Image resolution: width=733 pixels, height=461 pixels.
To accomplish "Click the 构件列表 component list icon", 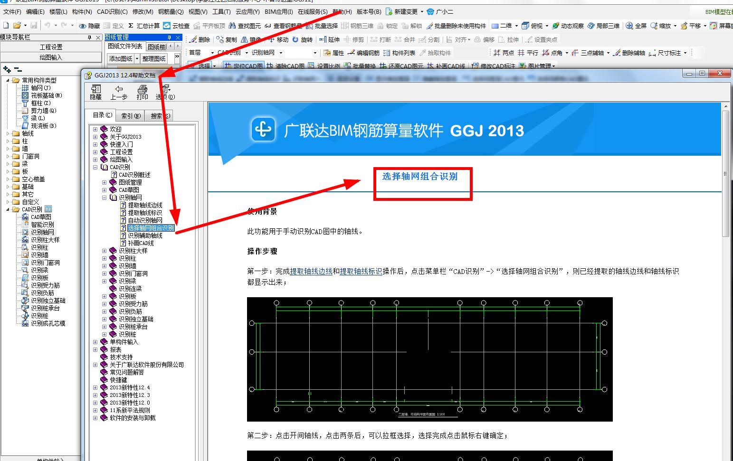I will (387, 53).
